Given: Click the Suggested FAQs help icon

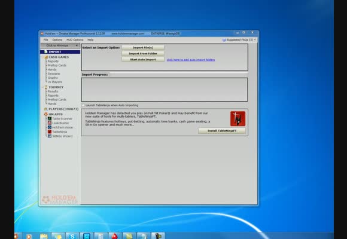Looking at the screenshot, I should 224,40.
